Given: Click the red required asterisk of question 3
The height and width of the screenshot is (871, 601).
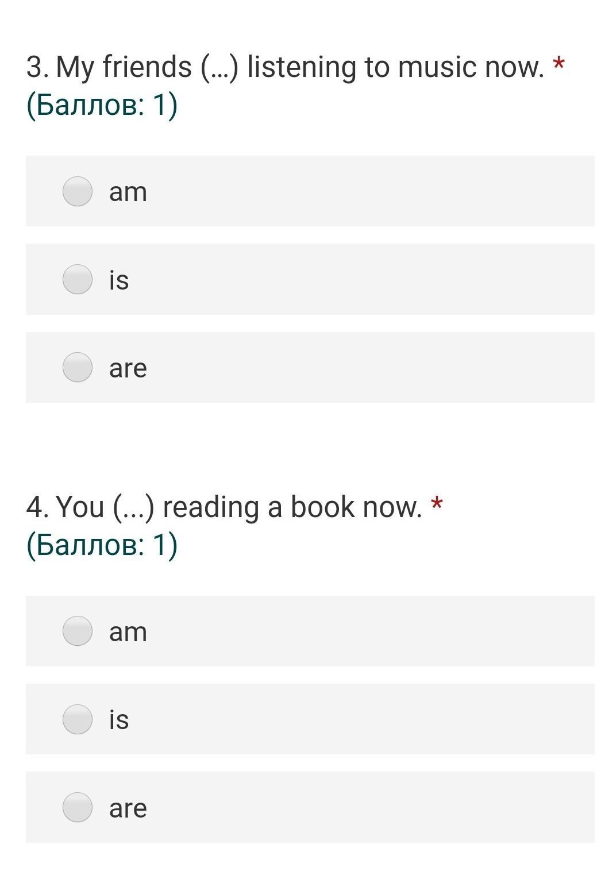Looking at the screenshot, I should [558, 63].
